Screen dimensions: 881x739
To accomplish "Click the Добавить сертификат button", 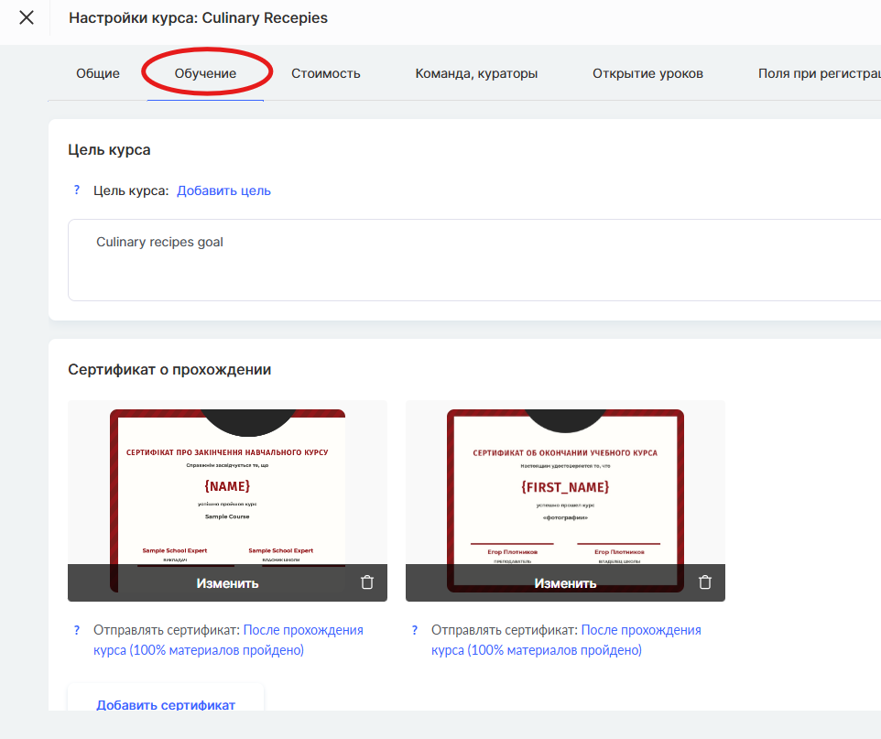I will click(166, 704).
